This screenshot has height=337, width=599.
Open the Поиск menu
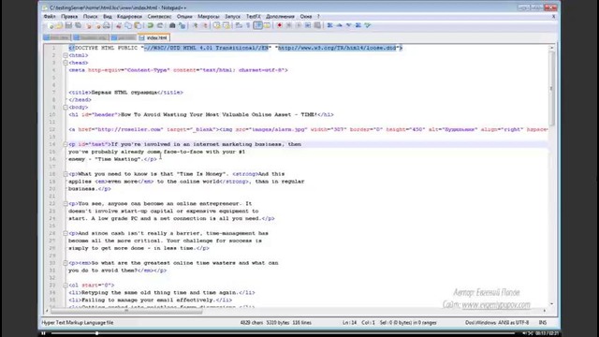pyautogui.click(x=91, y=17)
